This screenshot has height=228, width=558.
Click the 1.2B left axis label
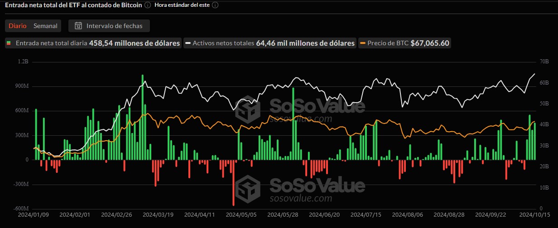(x=23, y=62)
